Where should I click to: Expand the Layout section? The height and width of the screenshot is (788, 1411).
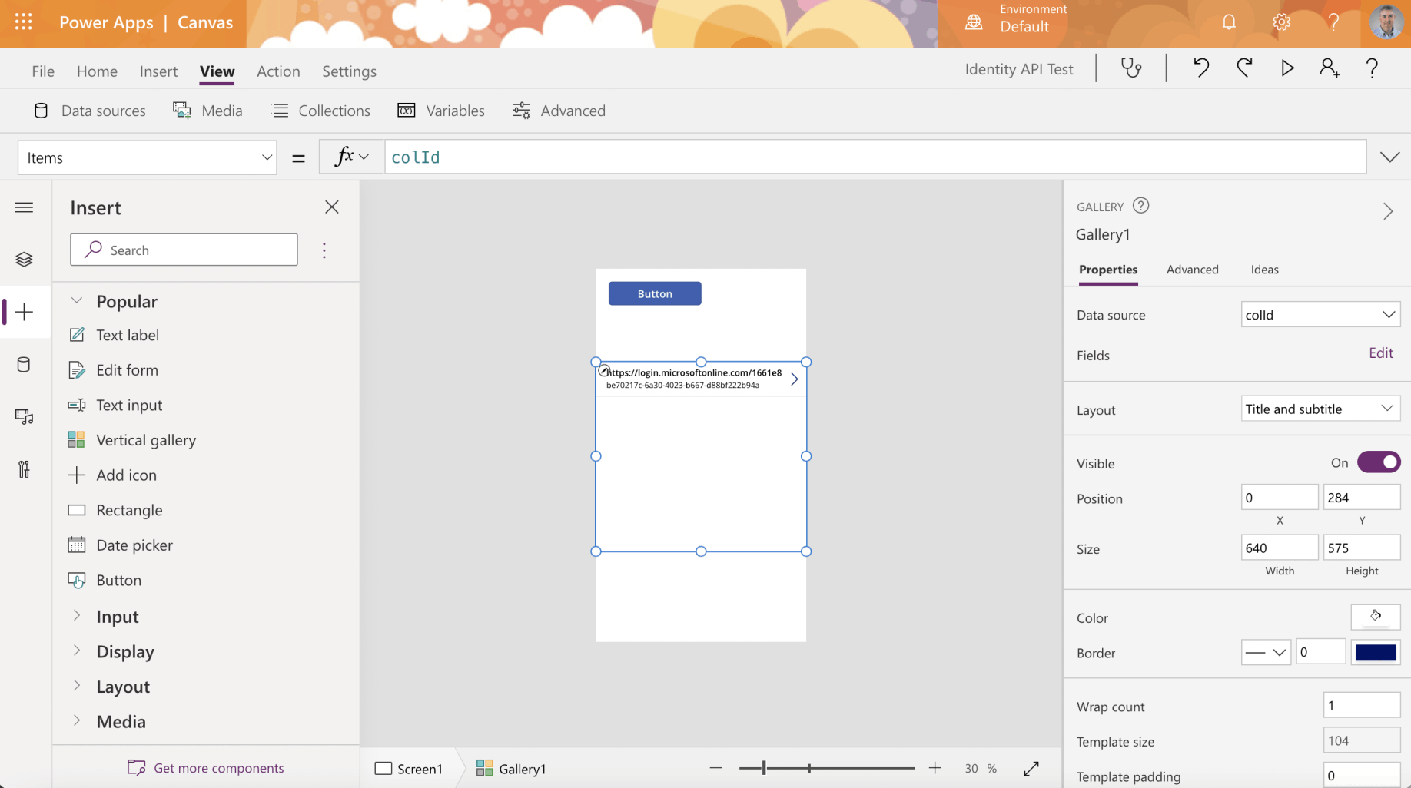pos(77,686)
